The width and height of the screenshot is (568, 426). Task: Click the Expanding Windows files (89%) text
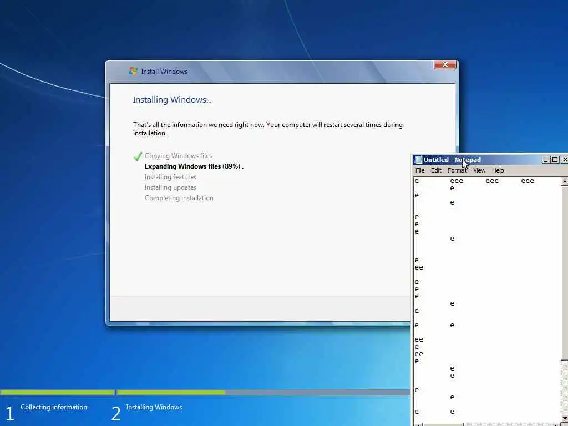pos(194,166)
